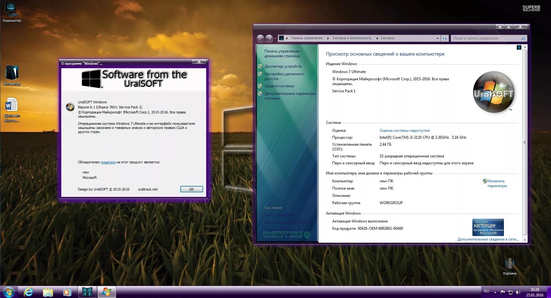Click the refresh button beside address bar
551x298 pixels.
coord(445,38)
